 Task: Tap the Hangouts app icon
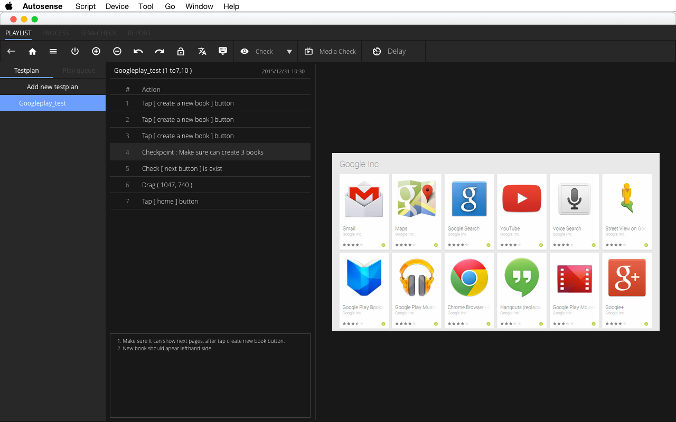click(522, 277)
